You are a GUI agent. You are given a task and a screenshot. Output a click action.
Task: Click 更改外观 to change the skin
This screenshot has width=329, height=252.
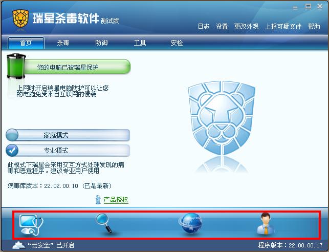point(246,27)
